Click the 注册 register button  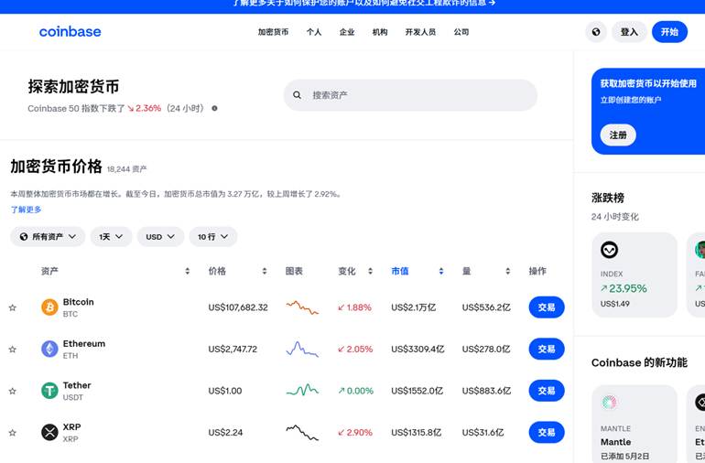coord(618,135)
